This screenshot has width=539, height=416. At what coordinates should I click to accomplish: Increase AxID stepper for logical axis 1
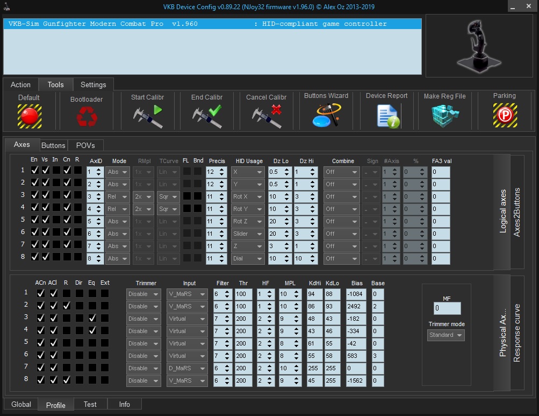tap(99, 170)
